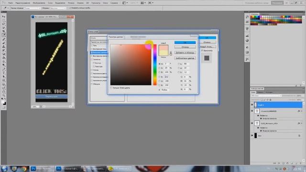Open the Файл menu
This screenshot has height=172, width=306.
click(x=11, y=3)
